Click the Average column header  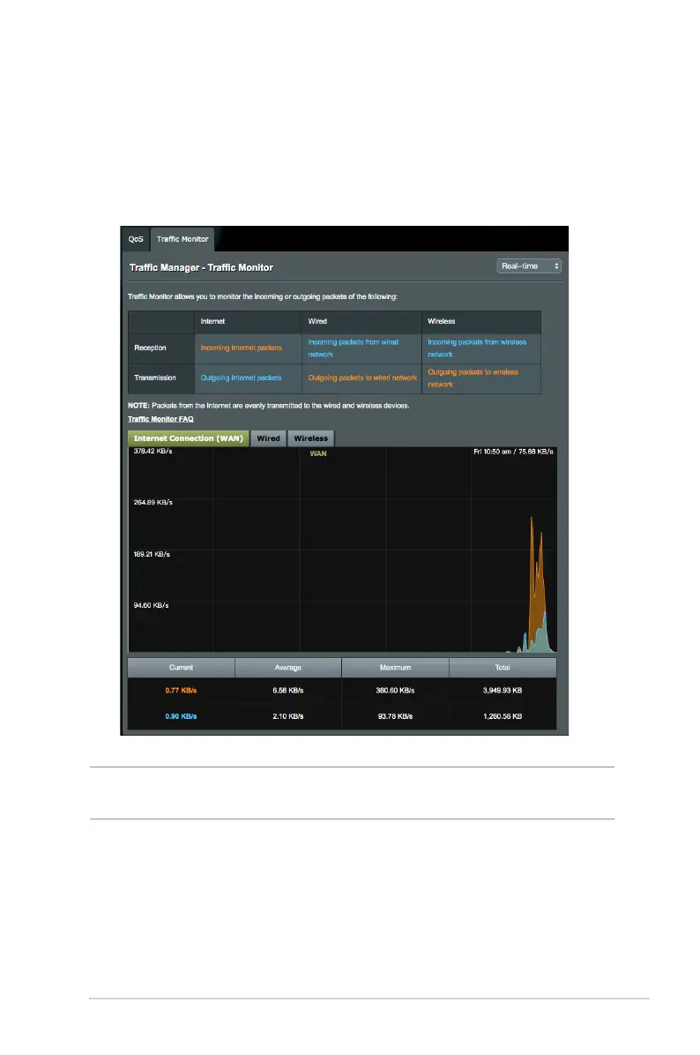pos(287,668)
